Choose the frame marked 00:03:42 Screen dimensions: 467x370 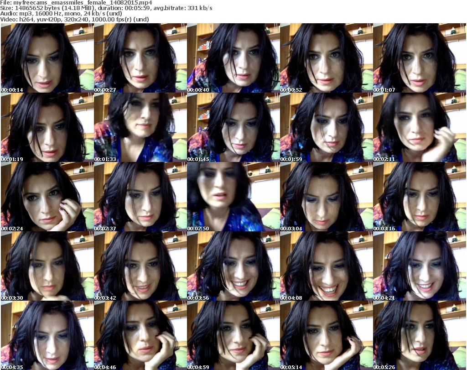(140, 266)
